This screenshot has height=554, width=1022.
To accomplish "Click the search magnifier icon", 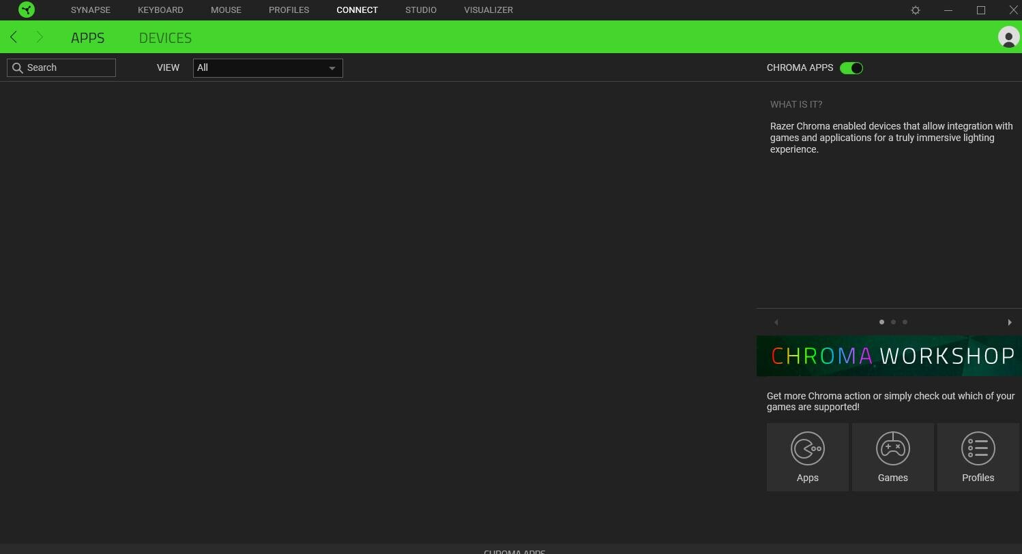I will (18, 67).
